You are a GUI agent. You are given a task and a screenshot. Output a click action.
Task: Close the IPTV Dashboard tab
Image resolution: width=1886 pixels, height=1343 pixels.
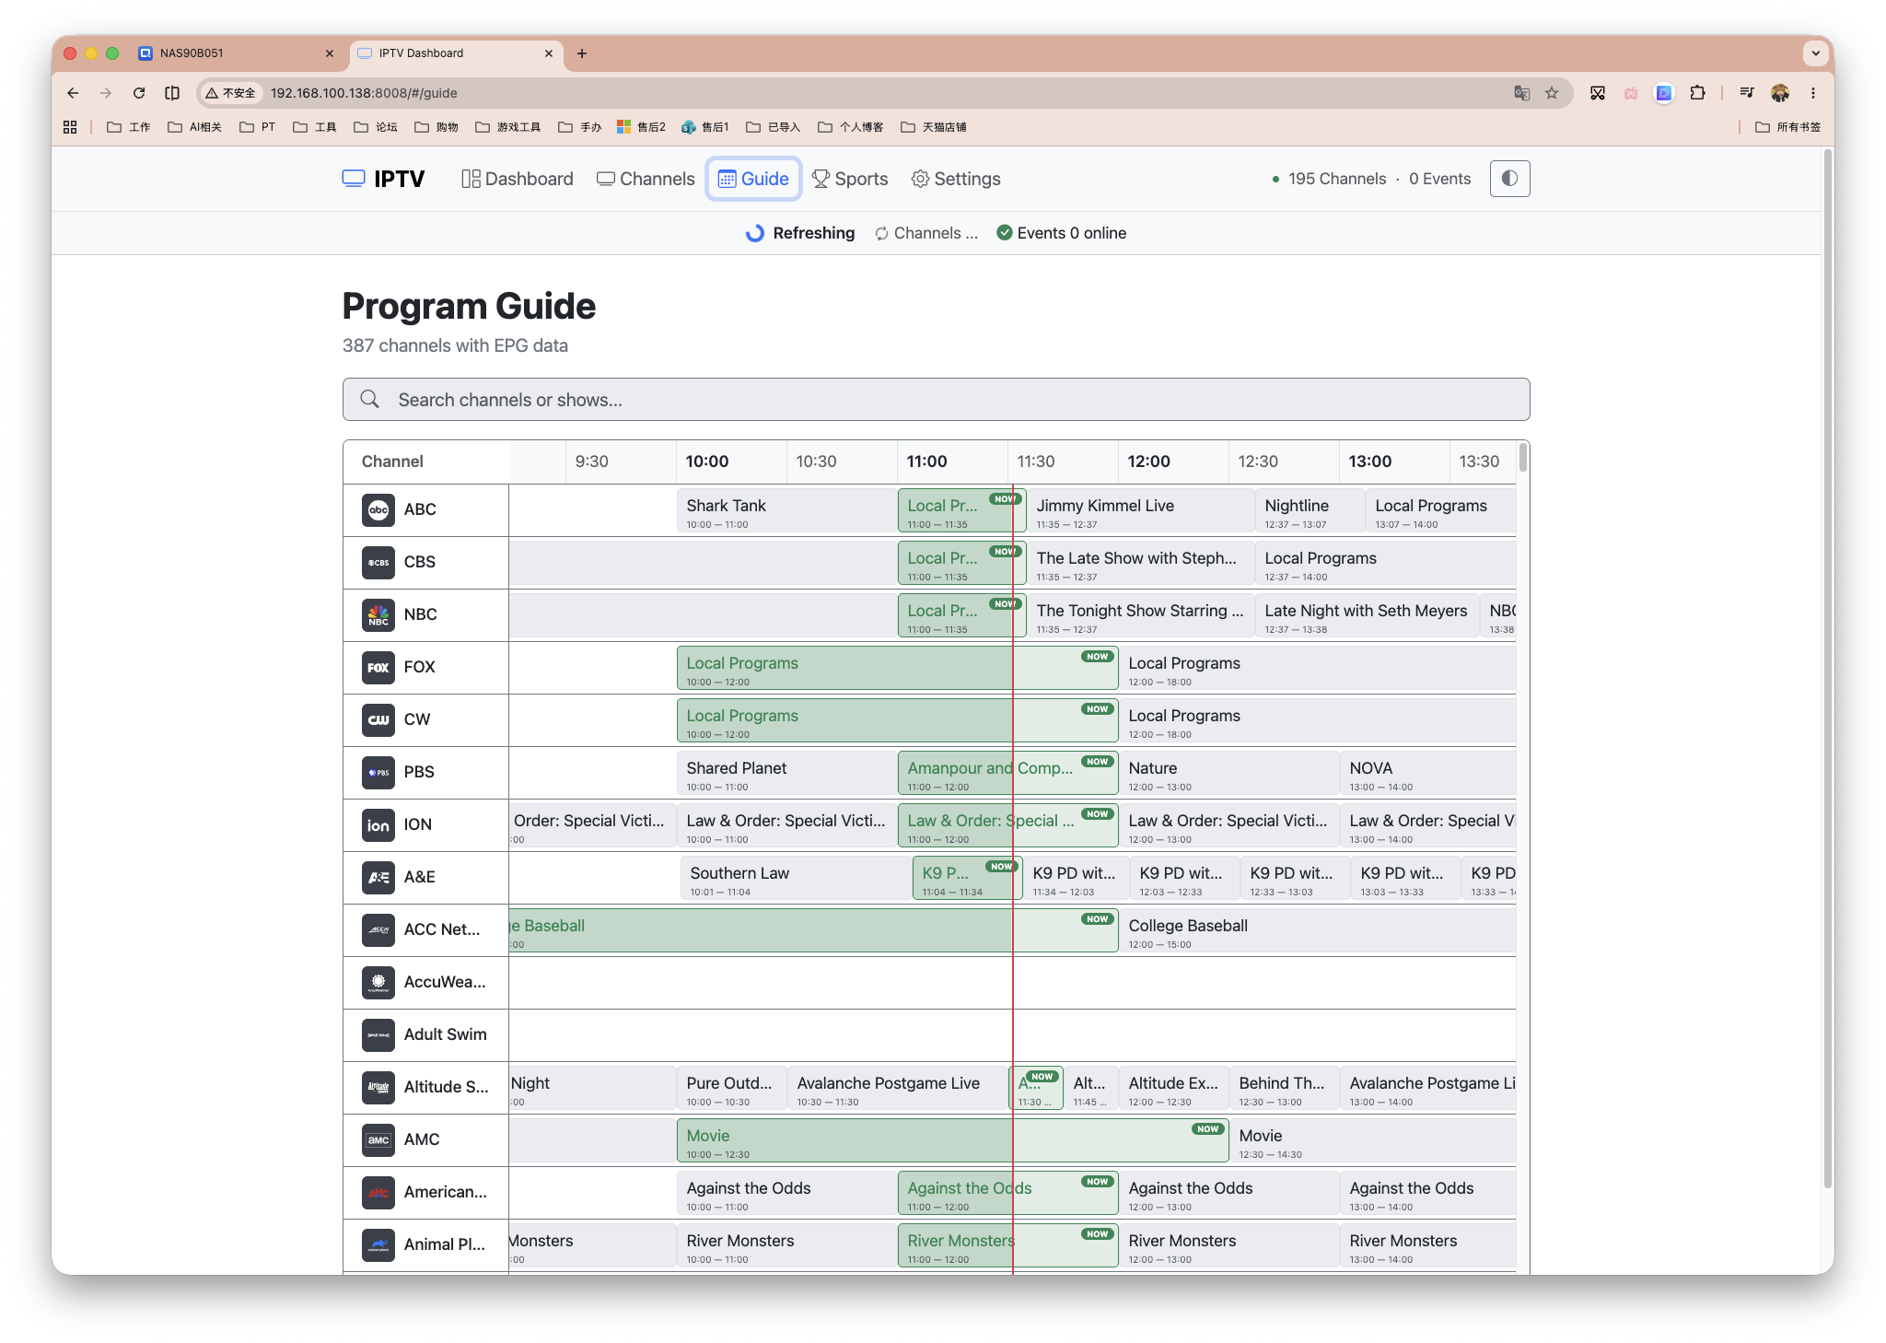tap(549, 53)
